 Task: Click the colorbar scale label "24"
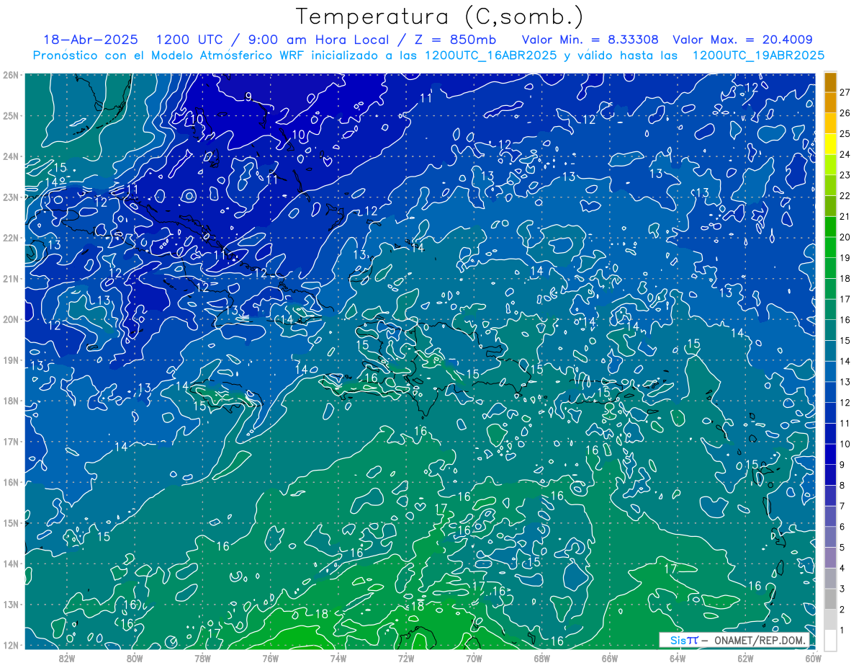click(845, 154)
